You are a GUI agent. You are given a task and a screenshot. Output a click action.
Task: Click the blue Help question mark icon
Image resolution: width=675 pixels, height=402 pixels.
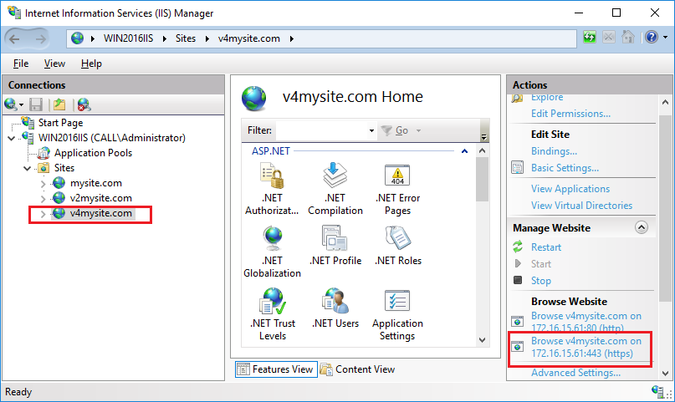(x=652, y=38)
